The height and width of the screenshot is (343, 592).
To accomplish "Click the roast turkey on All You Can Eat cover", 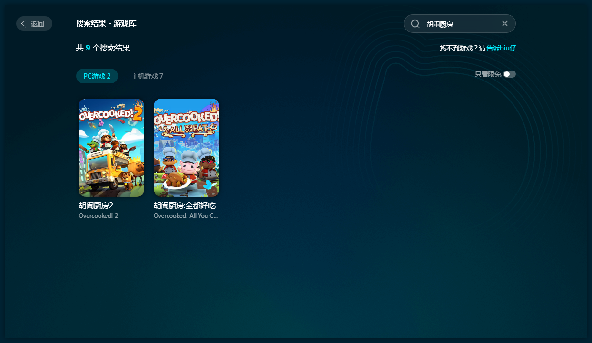I will coord(174,179).
